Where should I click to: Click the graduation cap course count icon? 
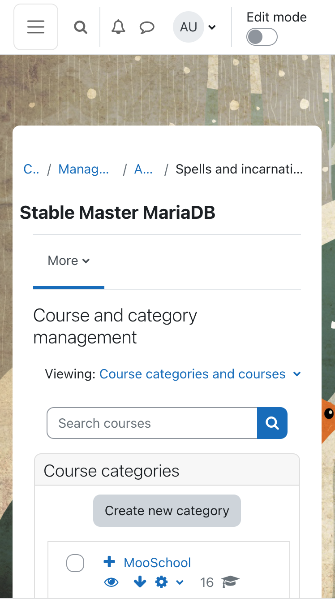(x=231, y=582)
